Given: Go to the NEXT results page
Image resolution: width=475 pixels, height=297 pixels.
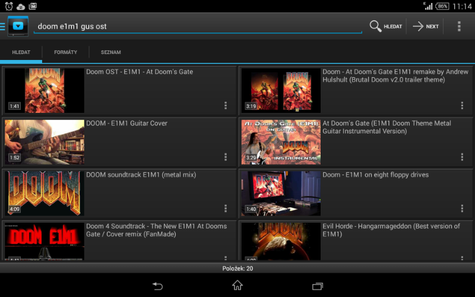Looking at the screenshot, I should point(426,26).
